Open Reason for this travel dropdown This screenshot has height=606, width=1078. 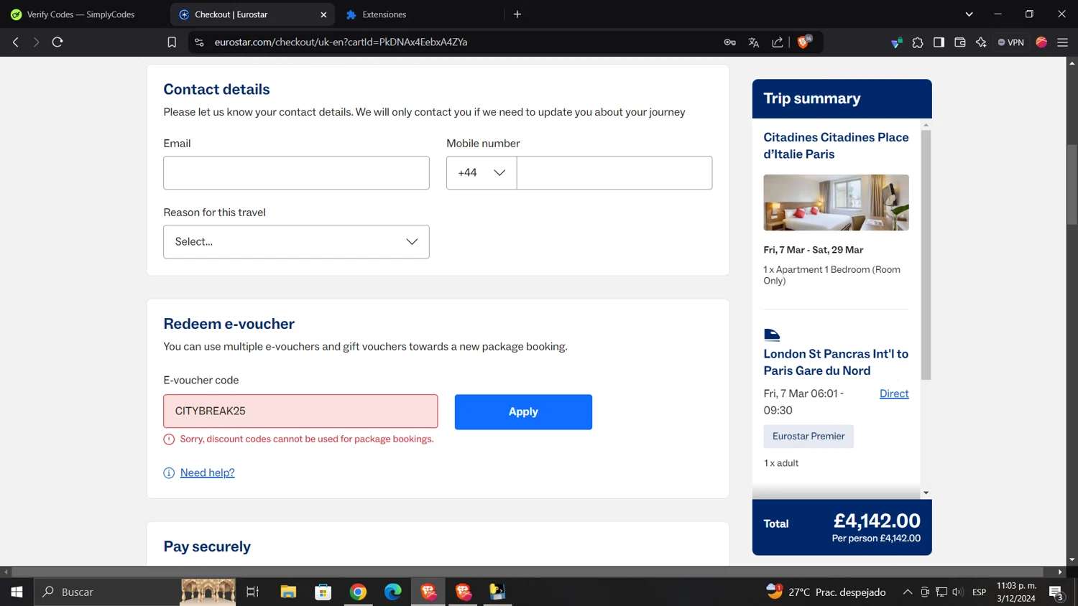(296, 242)
